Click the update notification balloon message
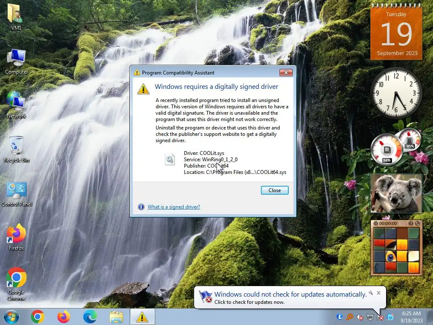Image resolution: width=433 pixels, height=325 pixels. (290, 297)
